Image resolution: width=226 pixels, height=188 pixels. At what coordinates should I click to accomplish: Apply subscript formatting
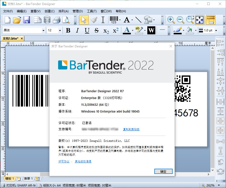click(106, 31)
